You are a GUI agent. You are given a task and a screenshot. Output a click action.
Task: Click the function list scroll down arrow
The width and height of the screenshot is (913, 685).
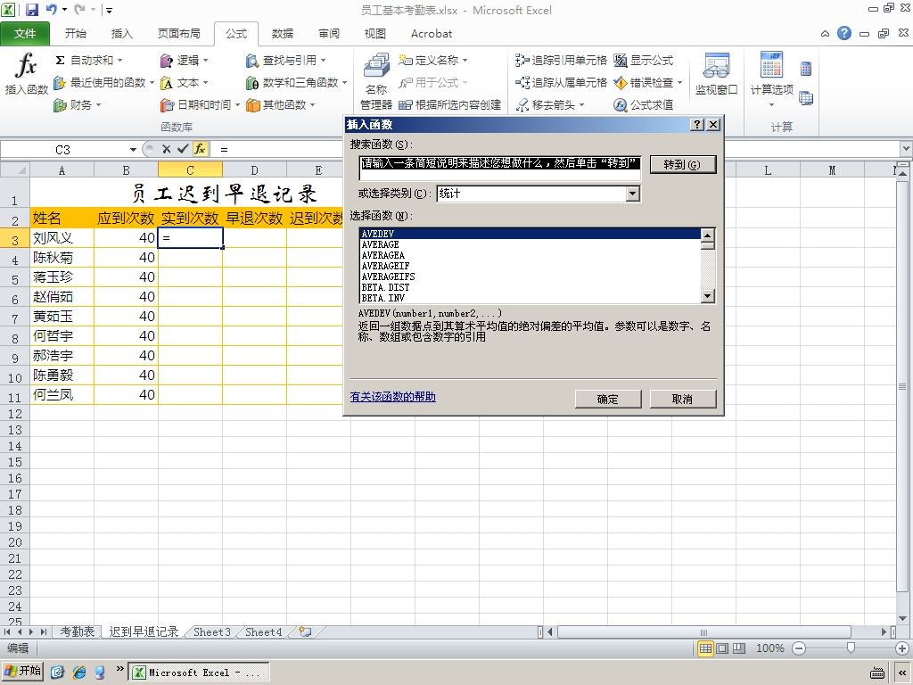707,296
